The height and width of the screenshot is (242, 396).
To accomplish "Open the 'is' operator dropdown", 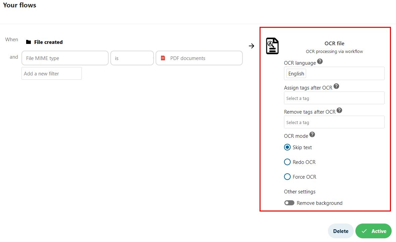I will click(132, 58).
